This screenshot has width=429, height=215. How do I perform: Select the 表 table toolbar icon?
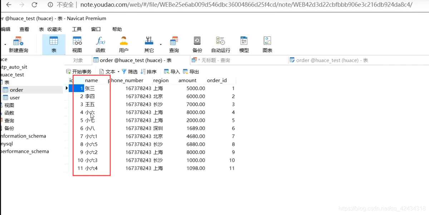pyautogui.click(x=54, y=44)
